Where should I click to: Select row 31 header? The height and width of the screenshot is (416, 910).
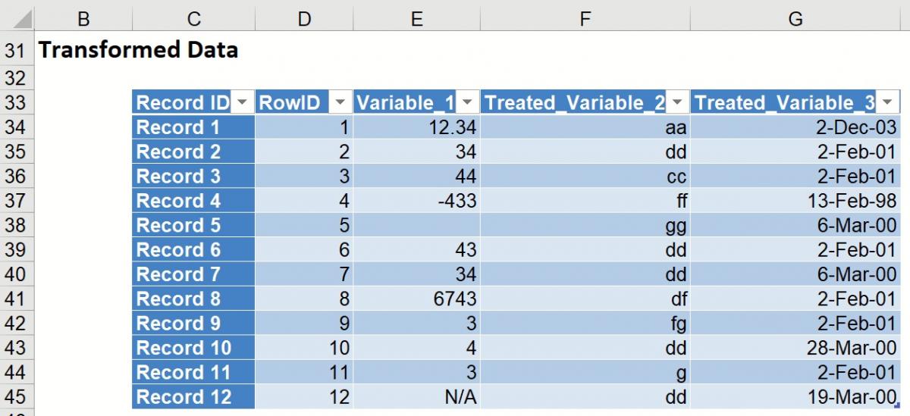click(x=15, y=51)
